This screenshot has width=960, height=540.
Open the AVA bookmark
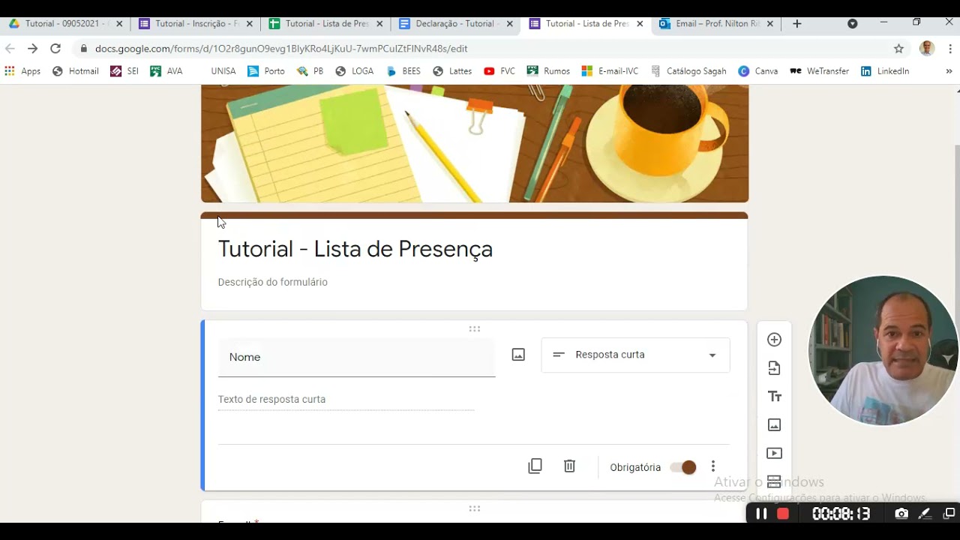coord(166,71)
